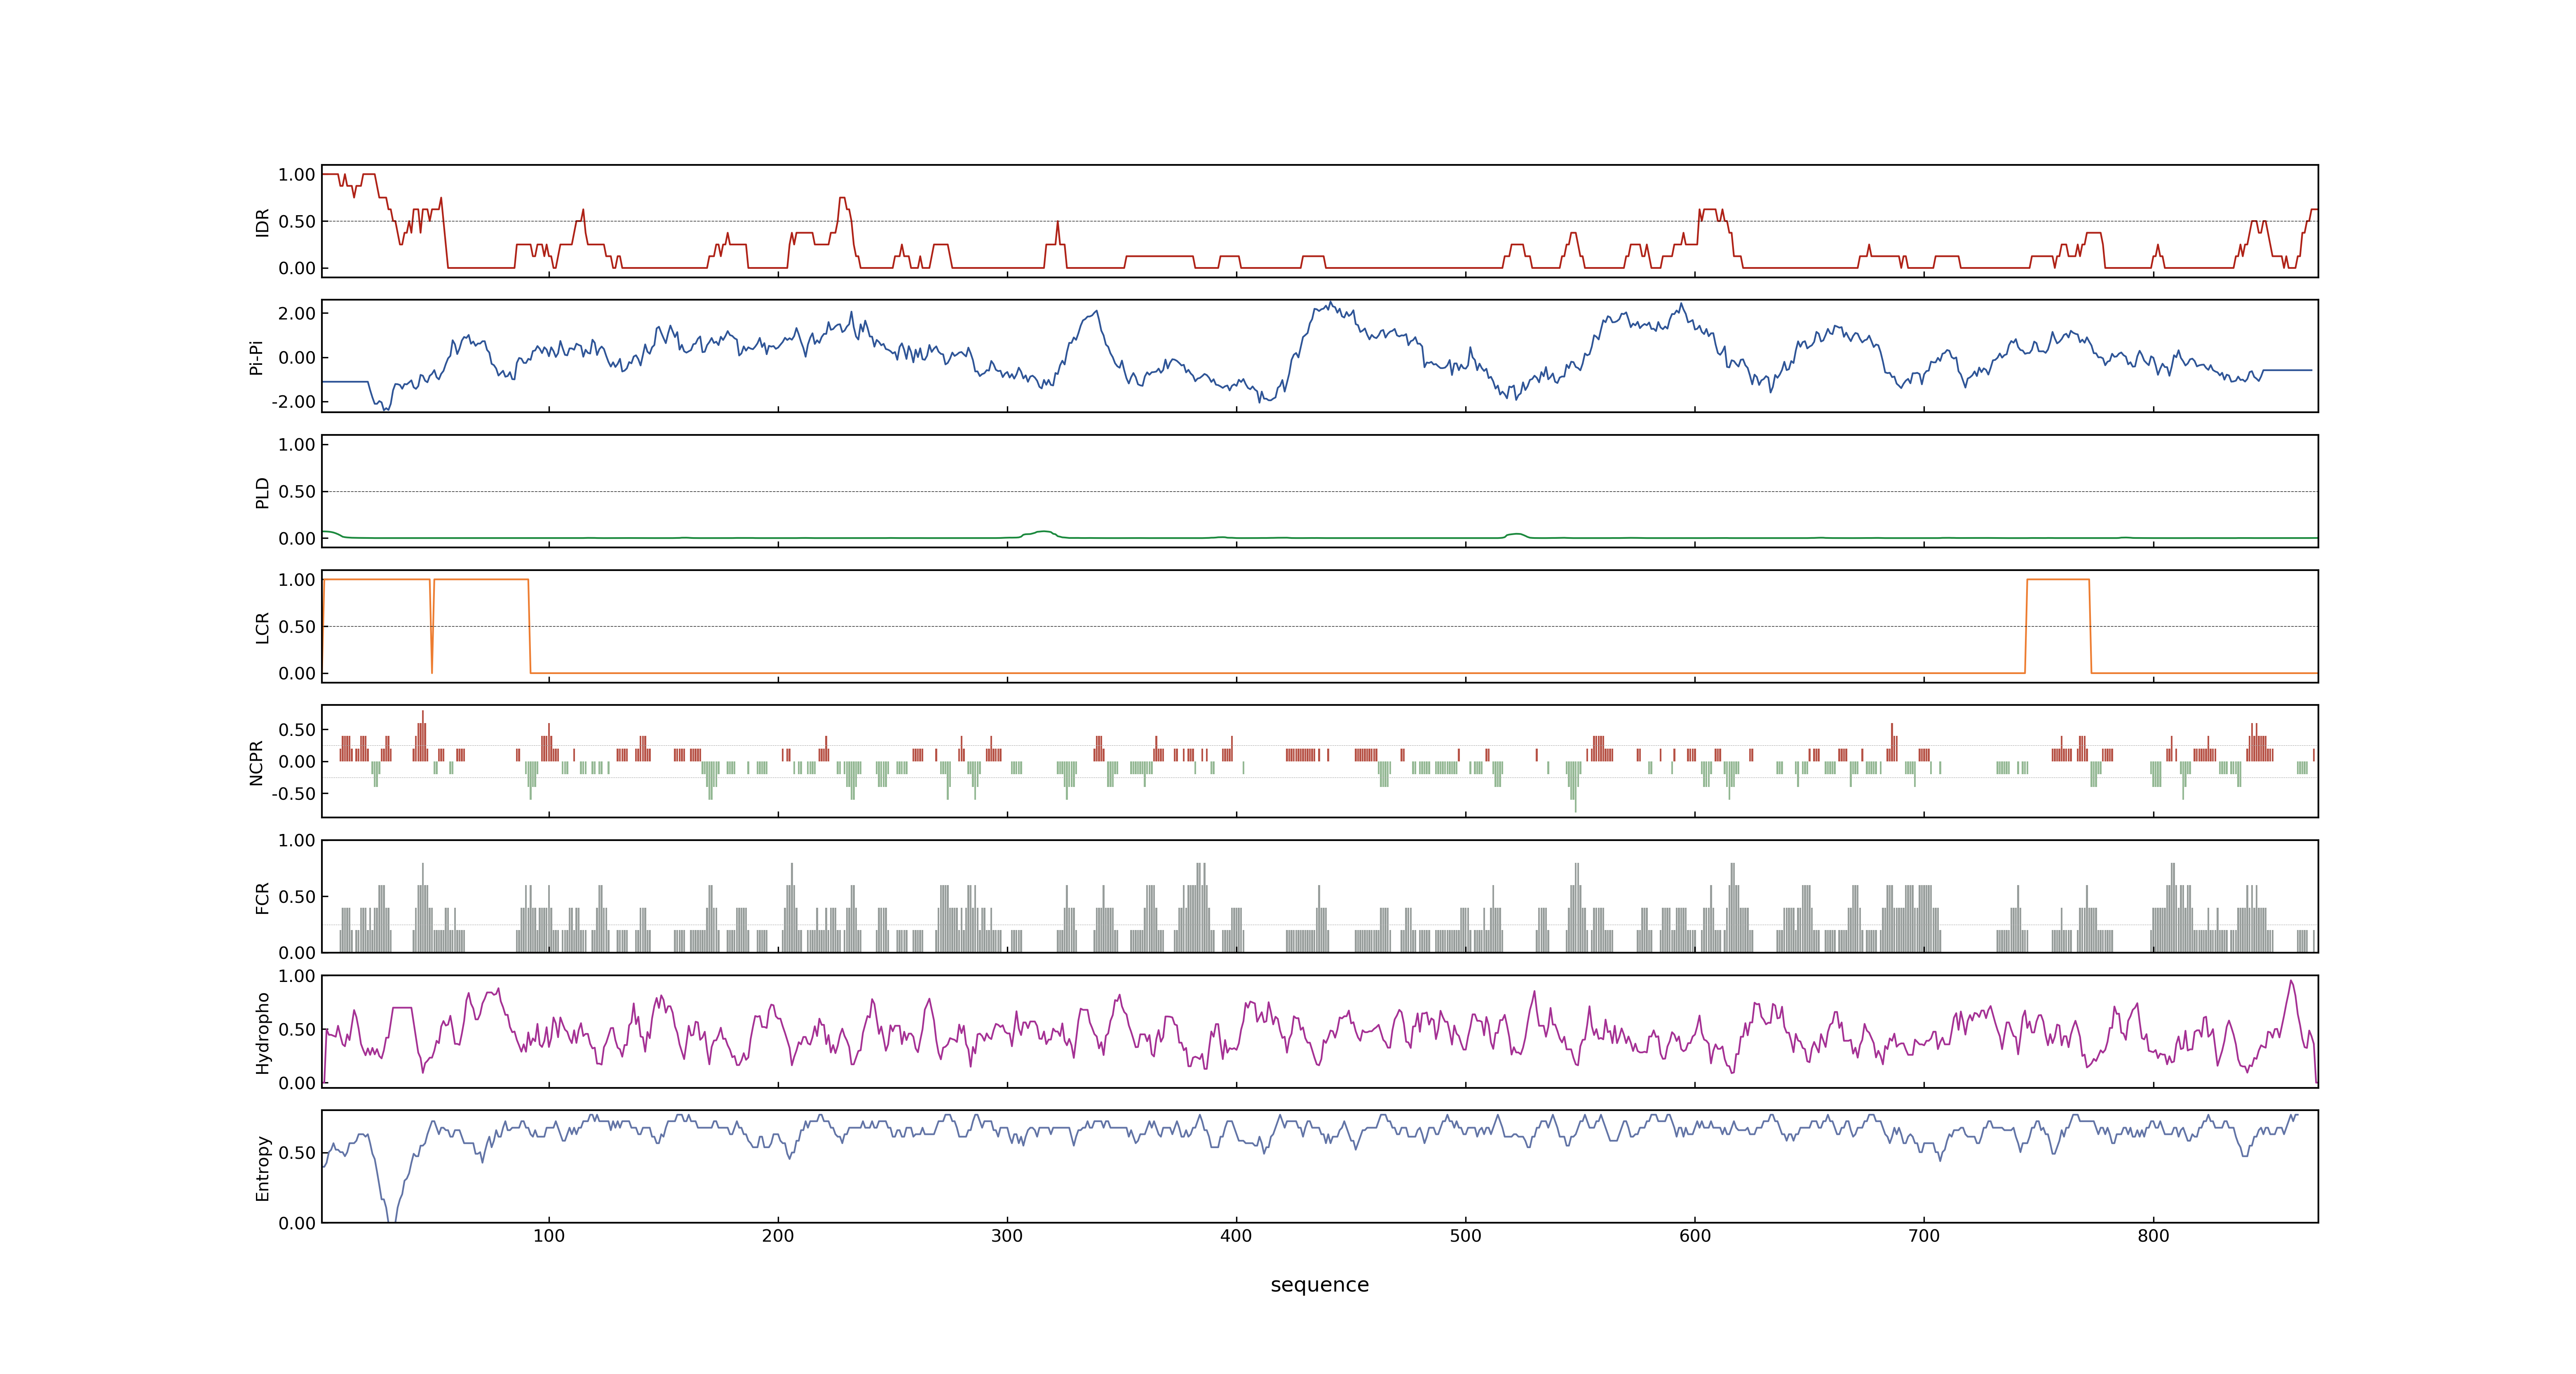The width and height of the screenshot is (2576, 1374).
Task: Click the Hydropho y-axis label
Action: tap(262, 1033)
